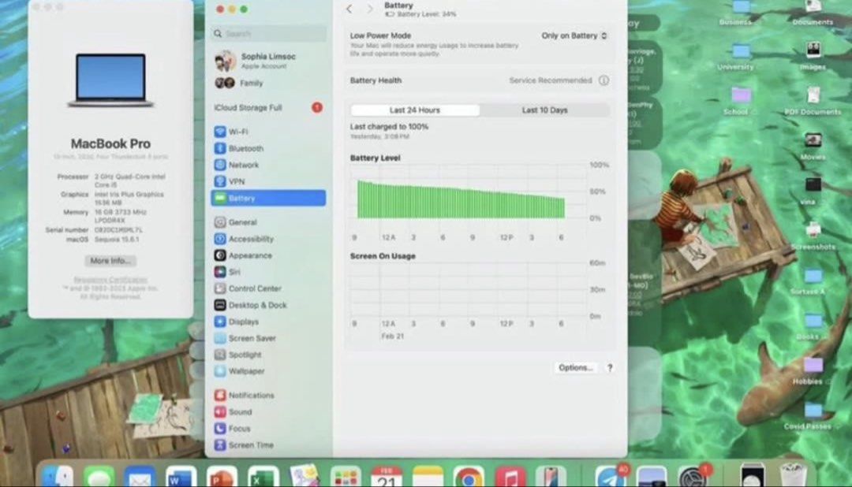Screen dimensions: 852x487
Task: Click the Battery Health info icon
Action: (603, 80)
